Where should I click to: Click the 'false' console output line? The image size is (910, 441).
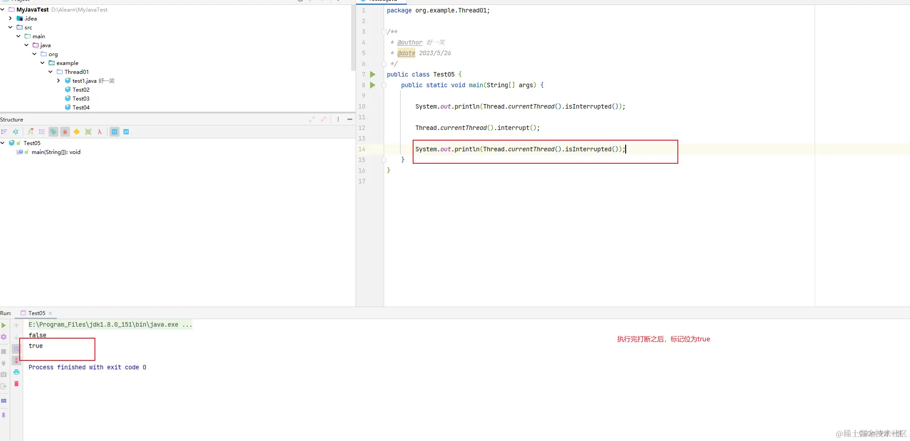click(x=37, y=335)
